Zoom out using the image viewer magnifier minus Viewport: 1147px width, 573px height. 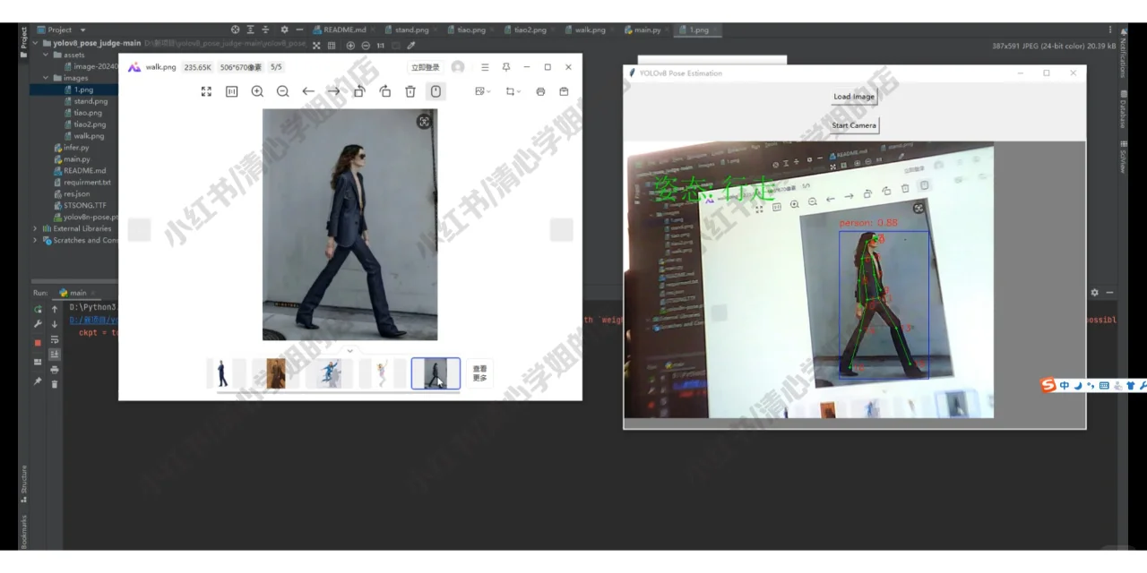[282, 91]
